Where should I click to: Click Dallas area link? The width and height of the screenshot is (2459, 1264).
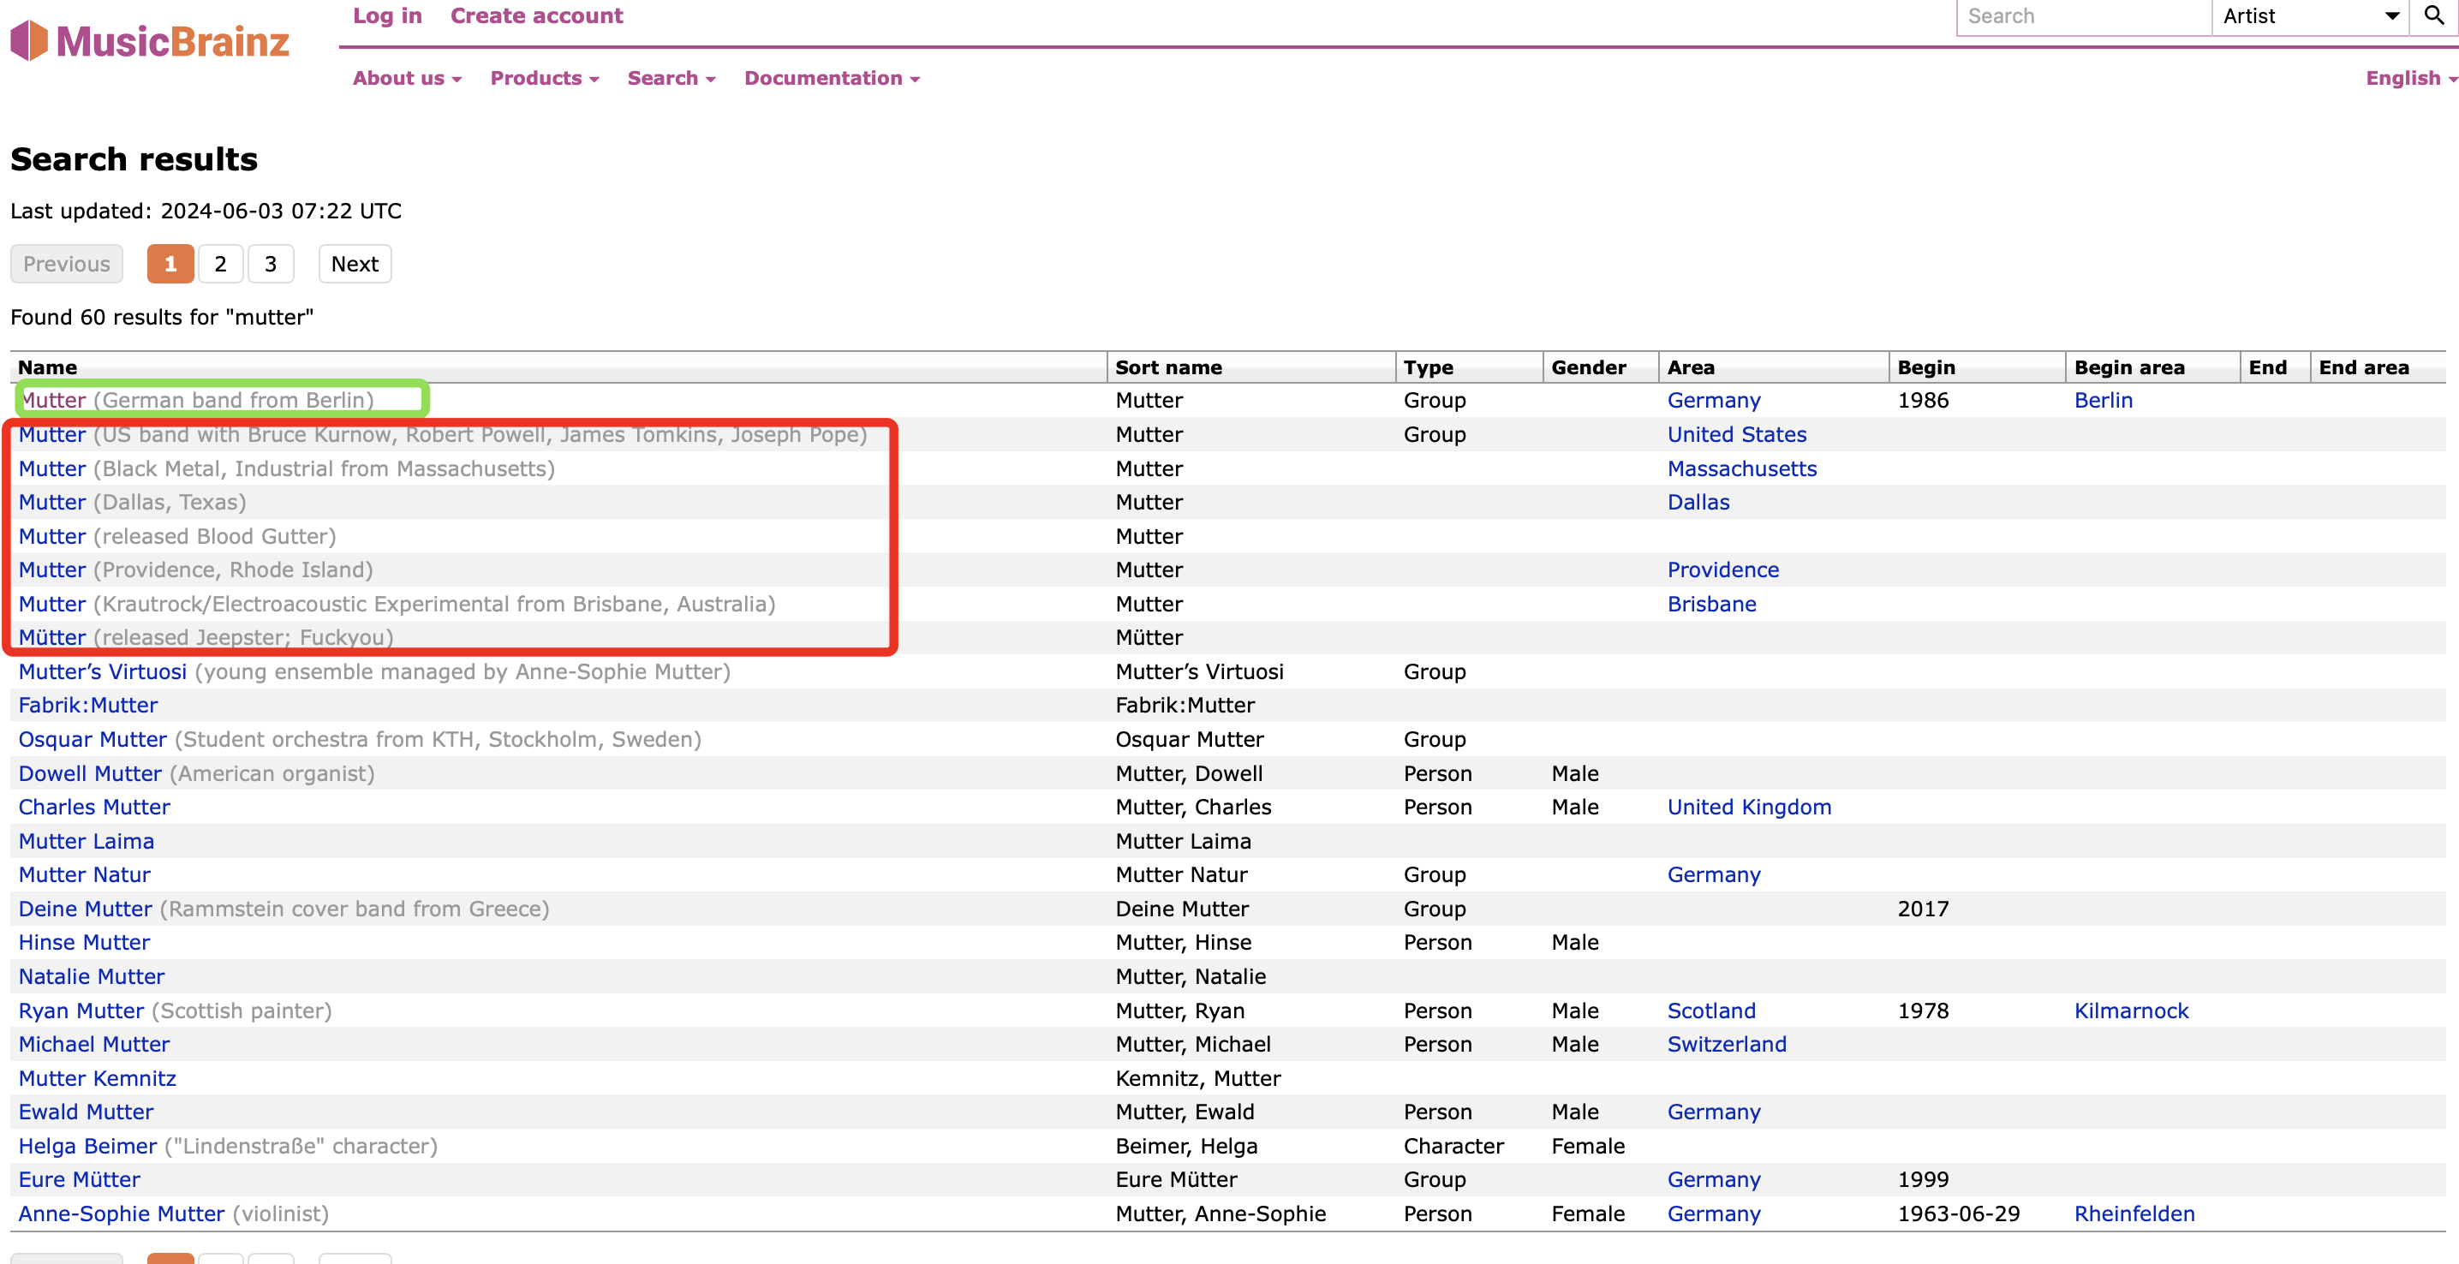[1698, 502]
